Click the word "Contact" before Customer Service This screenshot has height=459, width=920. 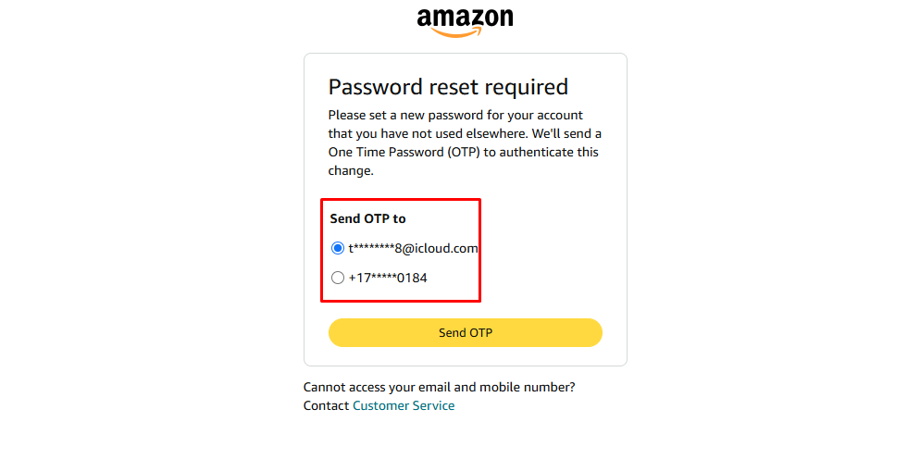tap(326, 405)
